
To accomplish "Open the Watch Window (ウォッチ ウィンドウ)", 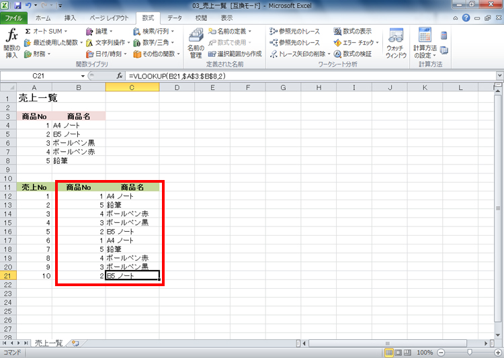I will tap(396, 44).
